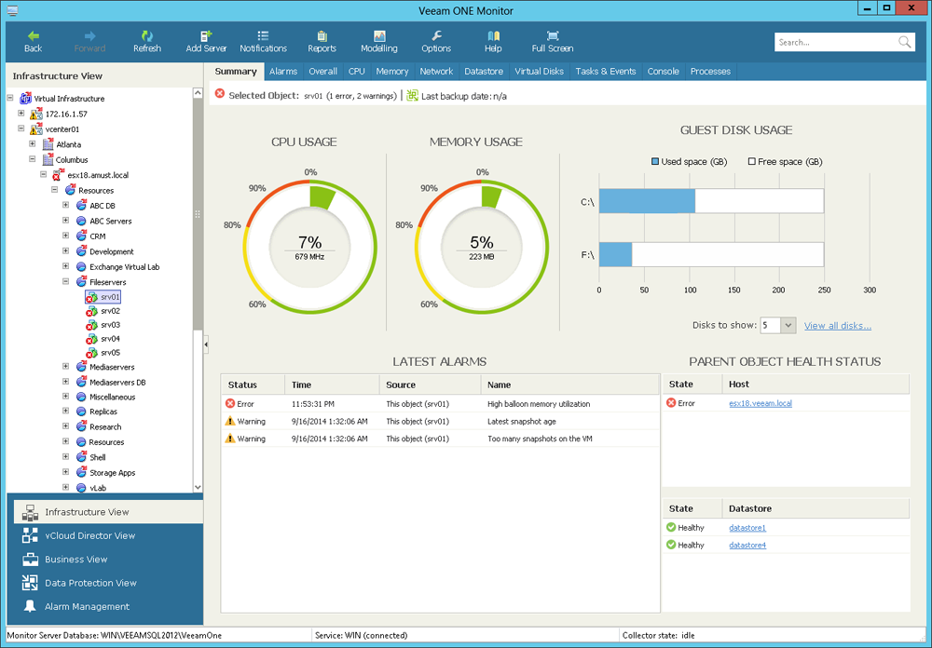
Task: Expand the Atlanta tree node
Action: click(33, 144)
